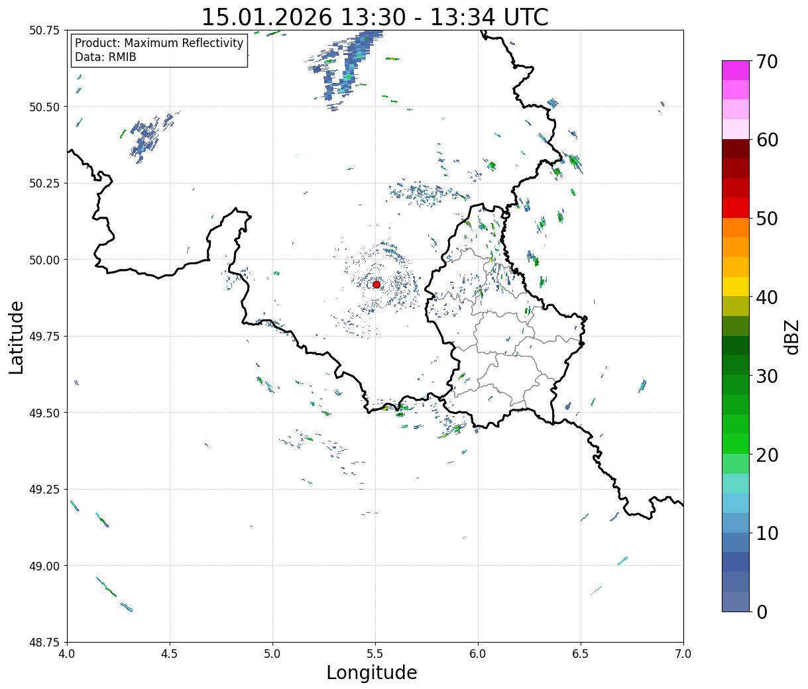Click the longitude tick label 6.5
The height and width of the screenshot is (689, 808).
point(581,654)
